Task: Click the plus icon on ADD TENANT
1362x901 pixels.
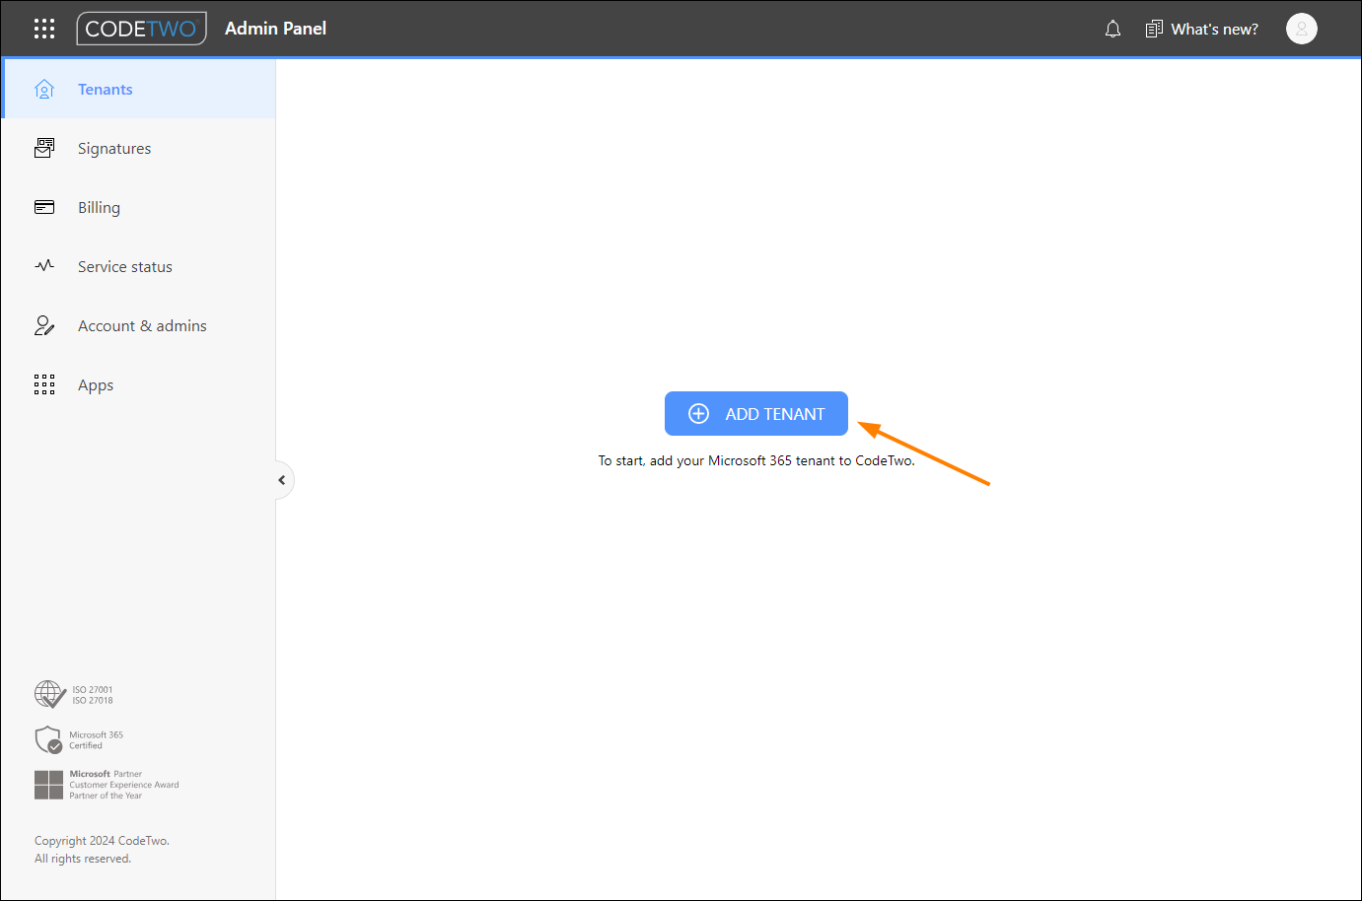Action: (698, 414)
